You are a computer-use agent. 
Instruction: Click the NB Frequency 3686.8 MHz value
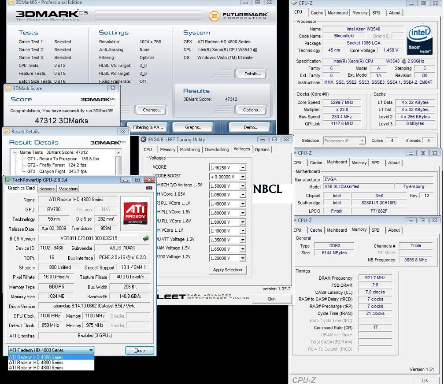415,260
